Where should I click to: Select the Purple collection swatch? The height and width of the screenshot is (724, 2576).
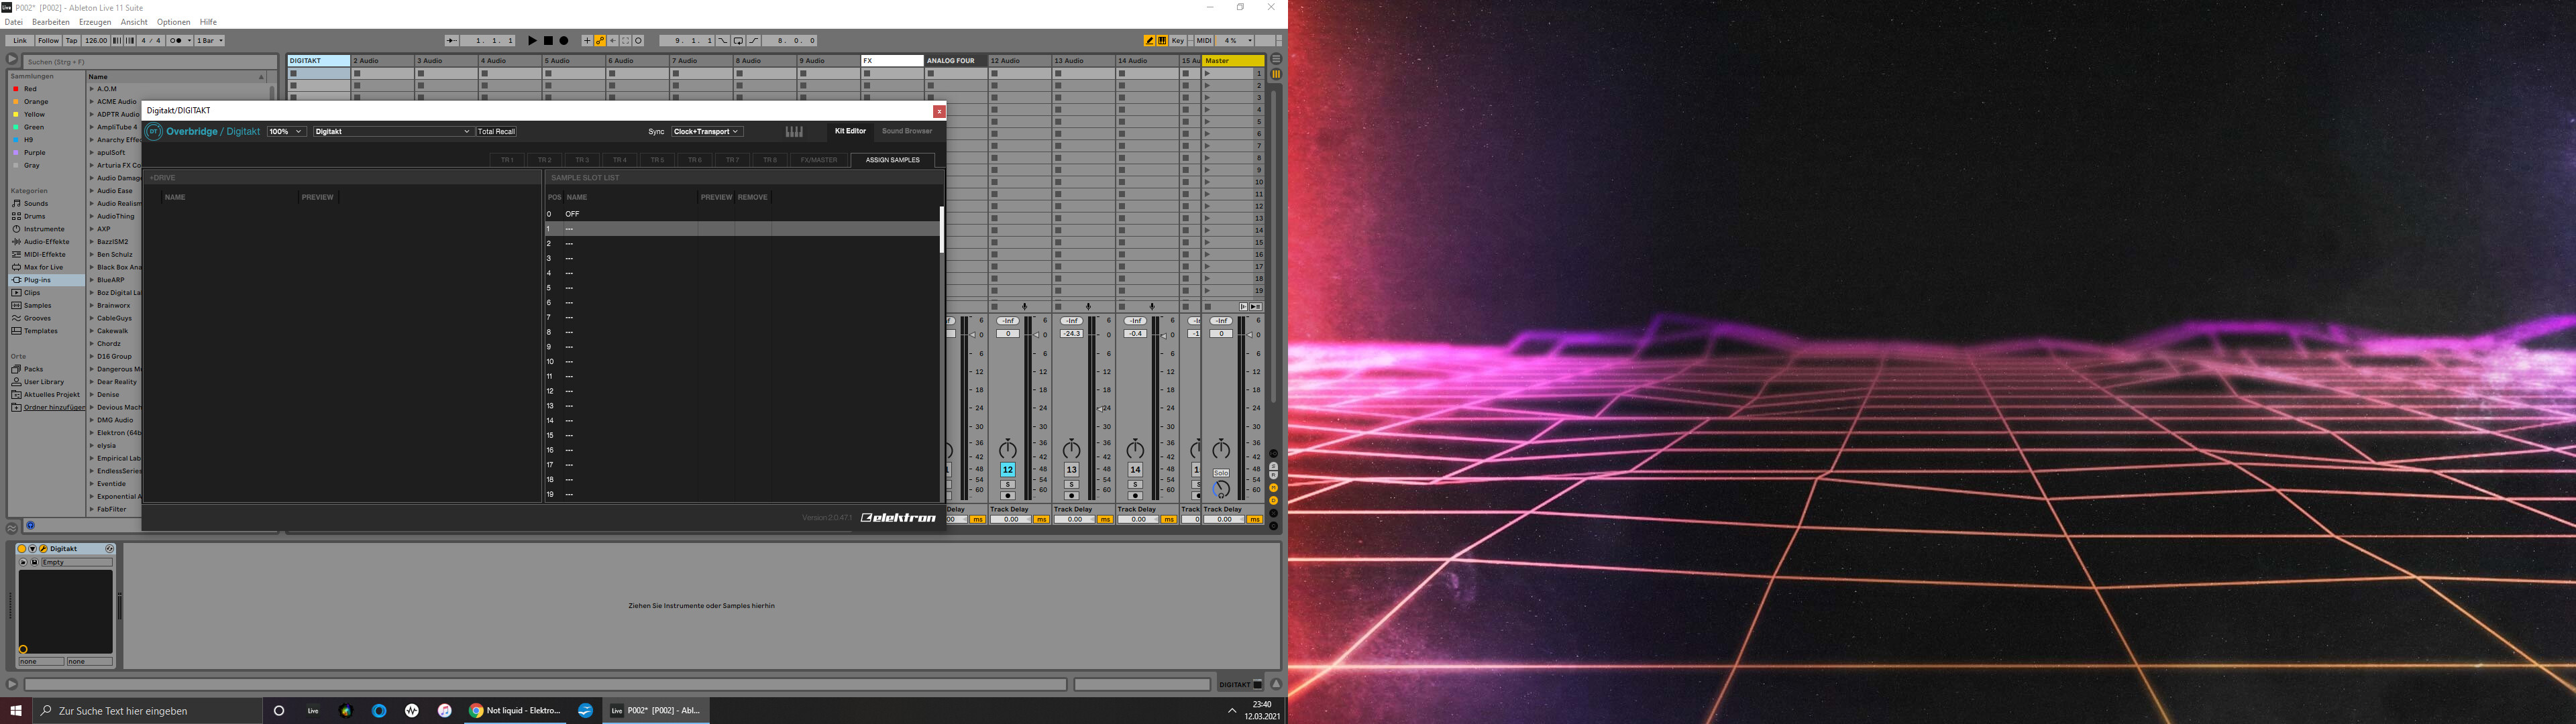pyautogui.click(x=16, y=153)
